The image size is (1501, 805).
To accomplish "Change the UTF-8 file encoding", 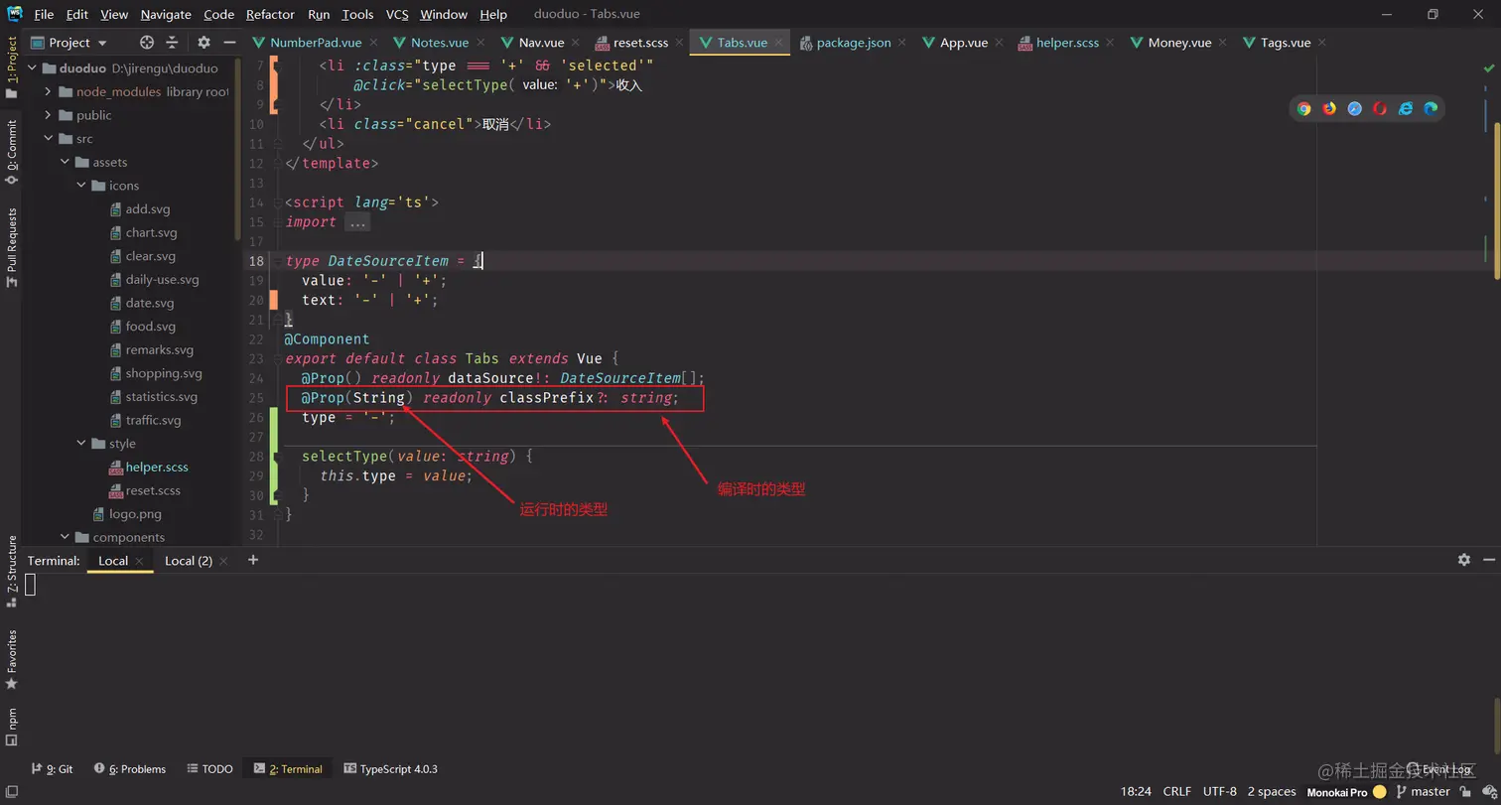I will point(1220,792).
